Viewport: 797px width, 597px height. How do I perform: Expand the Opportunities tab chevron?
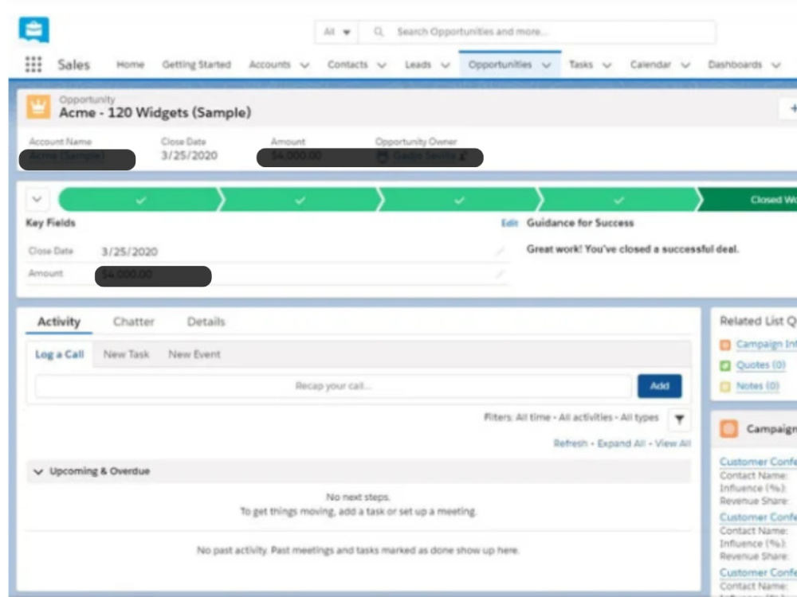[547, 65]
